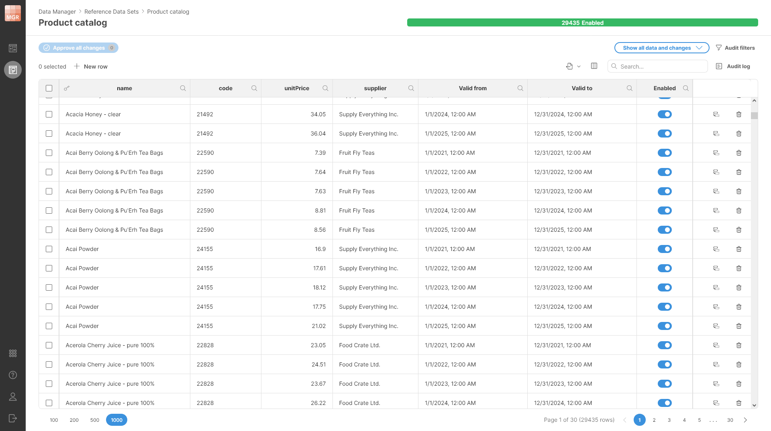Image resolution: width=771 pixels, height=431 pixels.
Task: Disable the toggle for Acacia Honey priced 34.05
Action: point(665,114)
